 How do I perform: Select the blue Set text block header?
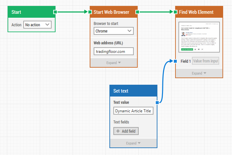[133, 91]
